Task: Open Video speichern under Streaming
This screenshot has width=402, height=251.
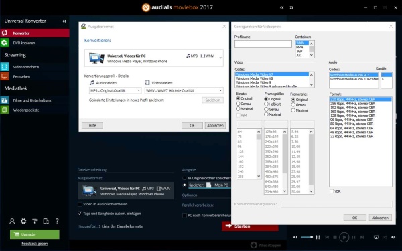Action: (35, 67)
